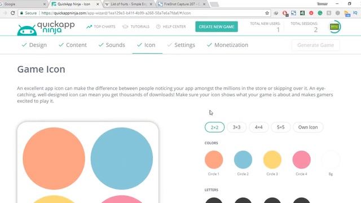Select the 5×5 icon layout
The image size is (361, 203).
[280, 127]
